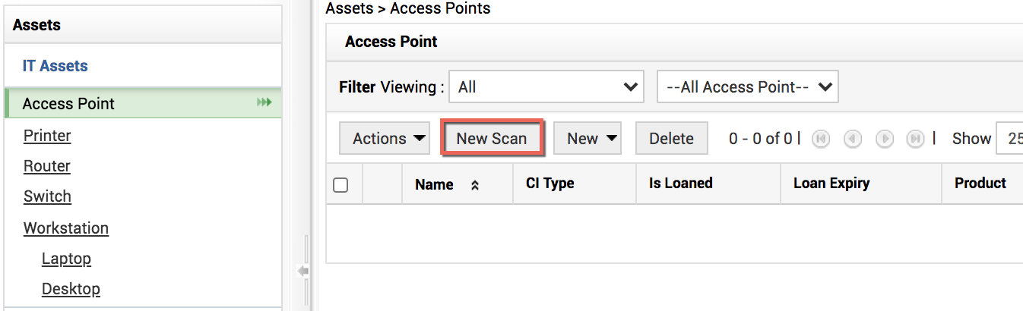
Task: Click sort arrows beside Name column
Action: click(x=475, y=184)
